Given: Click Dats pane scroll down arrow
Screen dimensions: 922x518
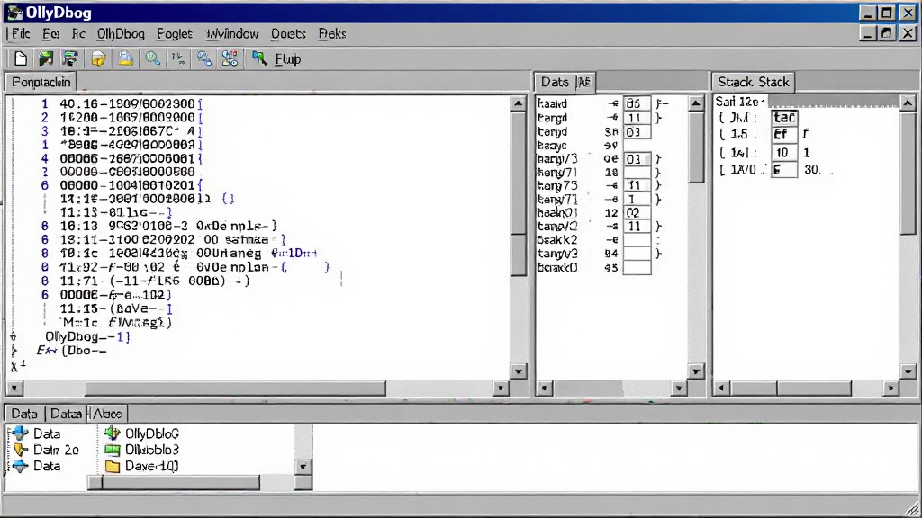Looking at the screenshot, I should [696, 371].
